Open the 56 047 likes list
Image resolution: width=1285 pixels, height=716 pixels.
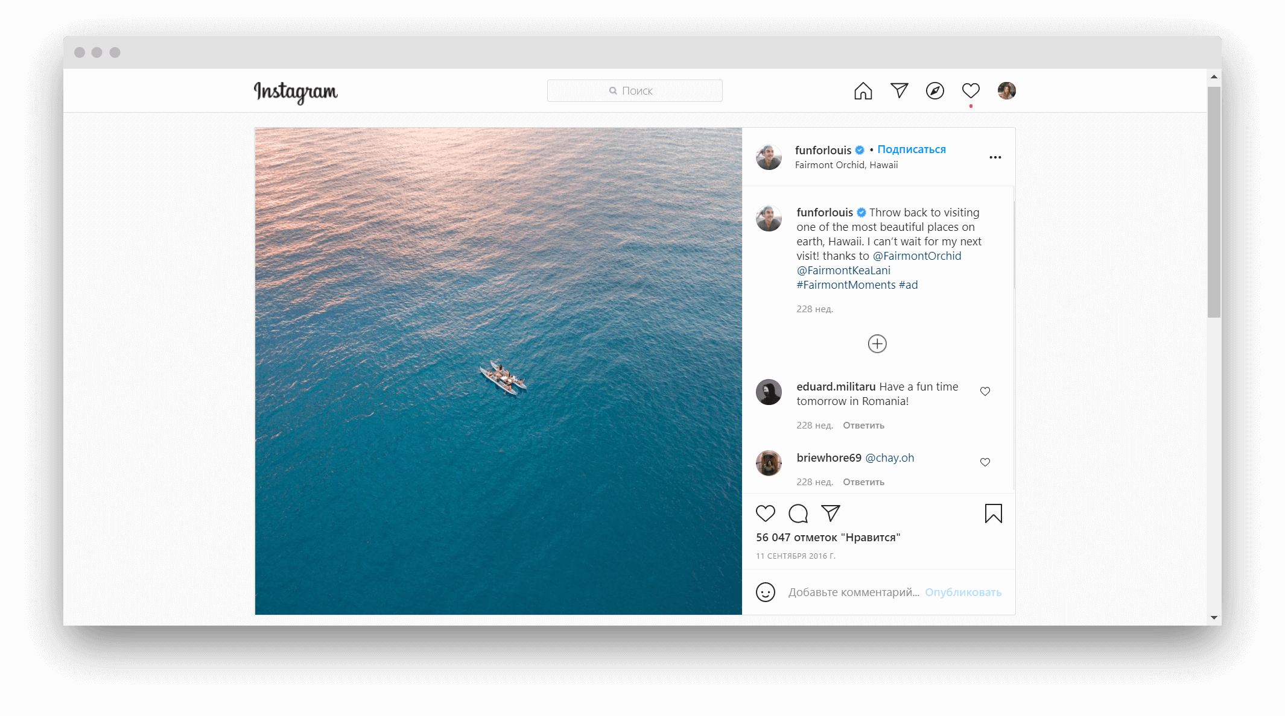click(x=828, y=538)
